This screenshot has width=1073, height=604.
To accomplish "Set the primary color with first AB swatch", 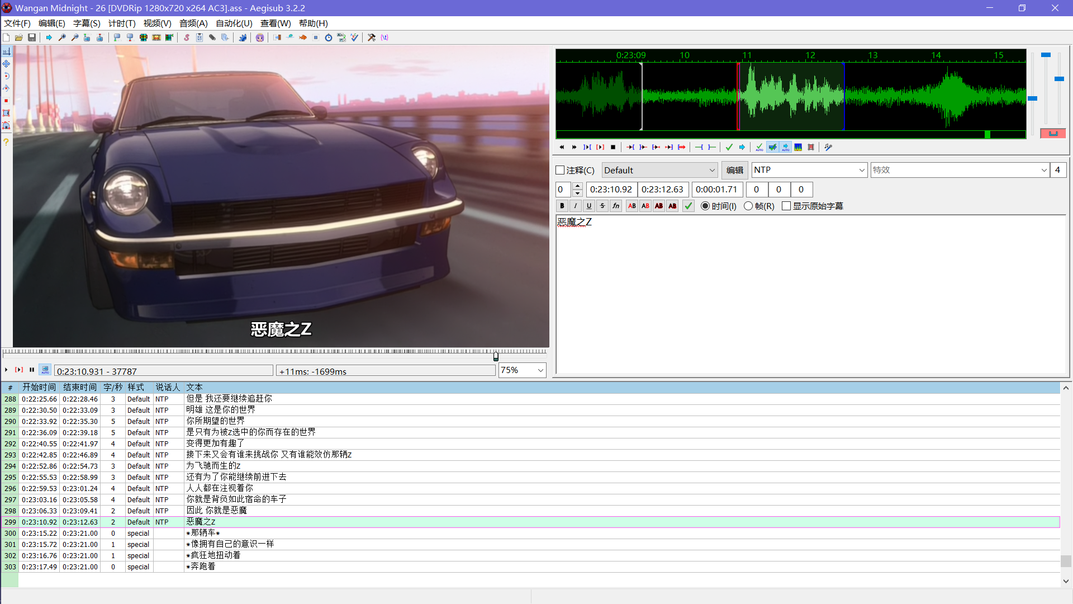I will (x=632, y=206).
